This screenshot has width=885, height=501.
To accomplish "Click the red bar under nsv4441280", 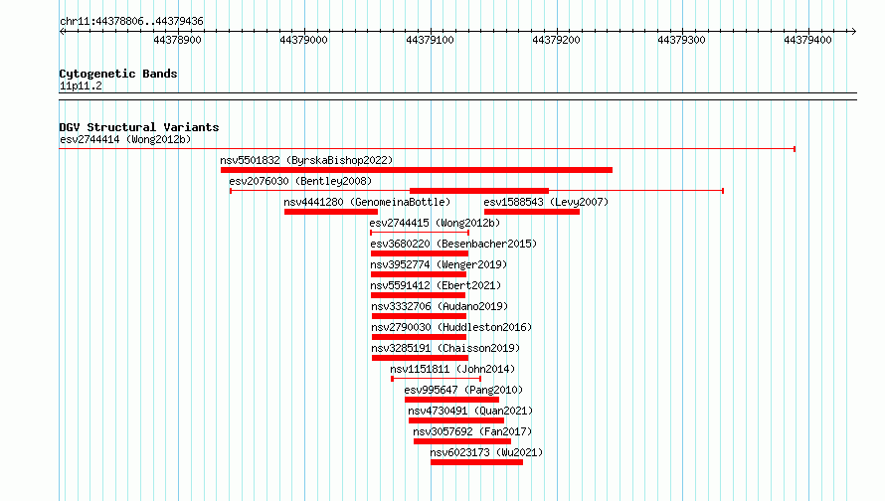I will click(x=331, y=212).
